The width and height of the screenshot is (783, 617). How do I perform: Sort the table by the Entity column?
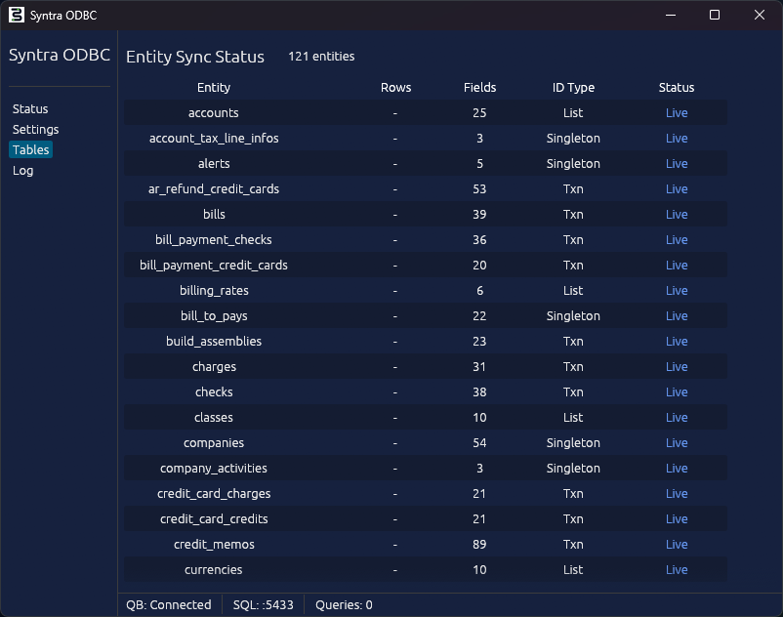click(214, 87)
